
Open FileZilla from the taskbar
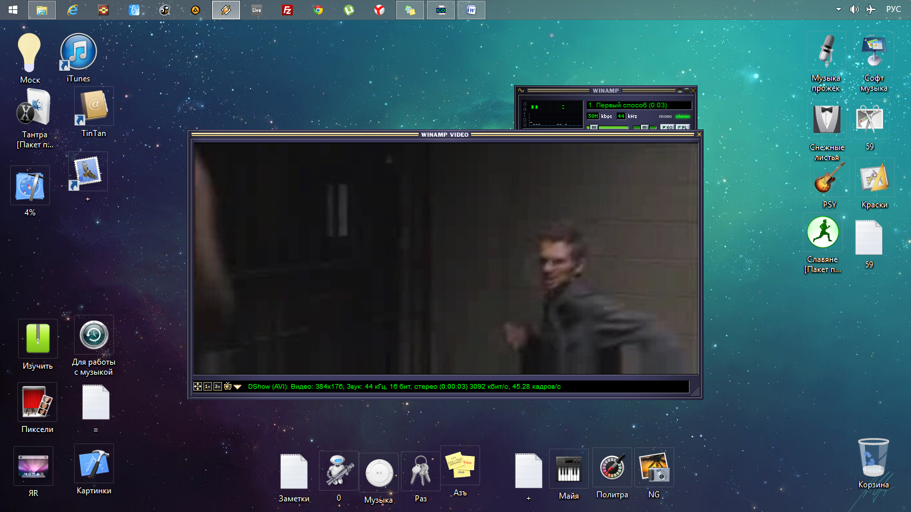tap(287, 10)
